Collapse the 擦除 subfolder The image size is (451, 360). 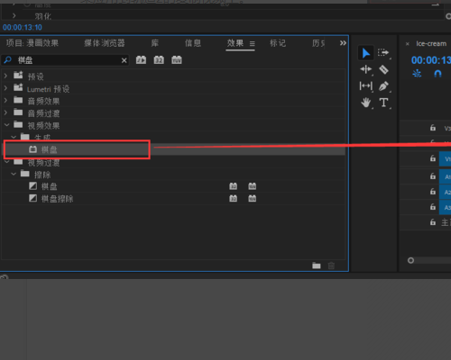(14, 174)
